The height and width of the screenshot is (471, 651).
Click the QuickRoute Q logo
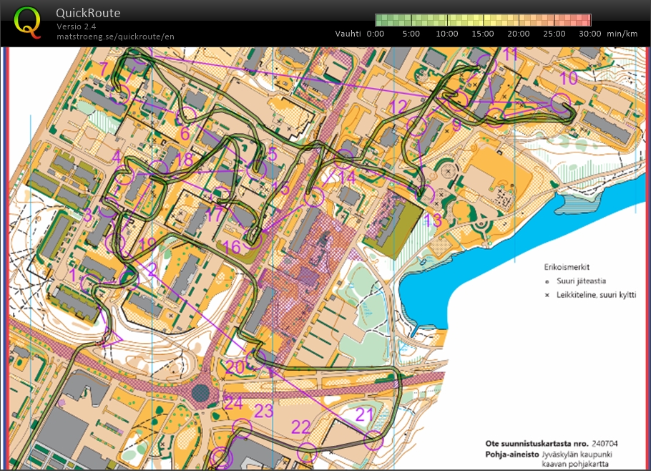pyautogui.click(x=28, y=22)
